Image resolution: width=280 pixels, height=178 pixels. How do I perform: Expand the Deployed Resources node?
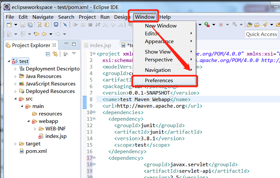(16, 91)
